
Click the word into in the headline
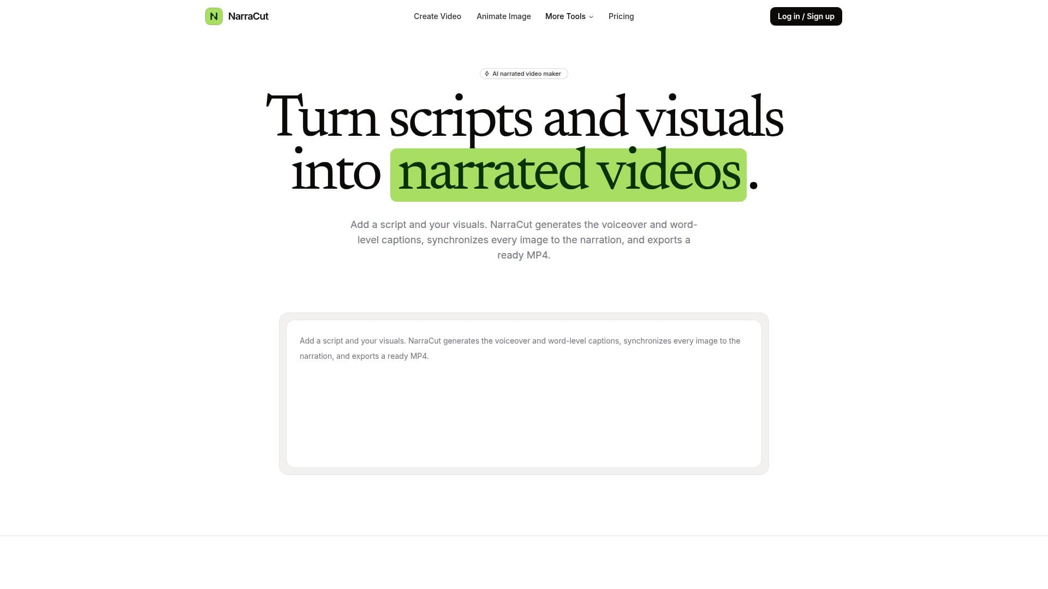click(336, 172)
